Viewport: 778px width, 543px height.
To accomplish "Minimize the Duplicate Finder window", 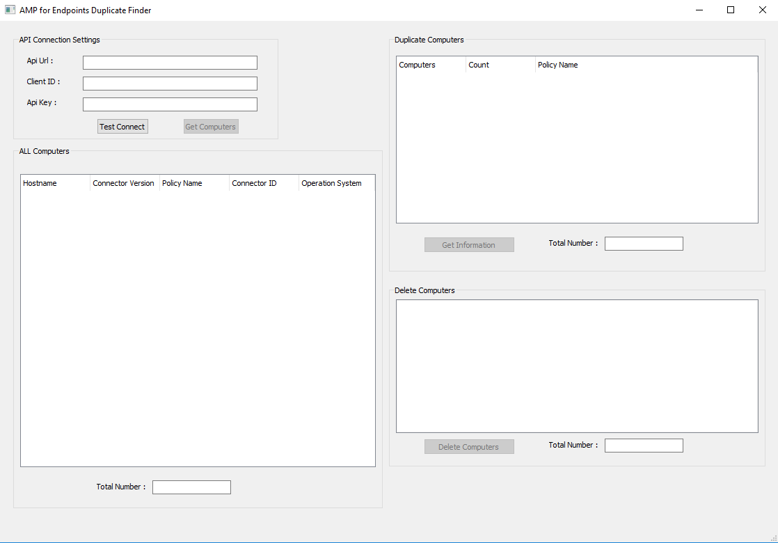I will click(x=699, y=10).
